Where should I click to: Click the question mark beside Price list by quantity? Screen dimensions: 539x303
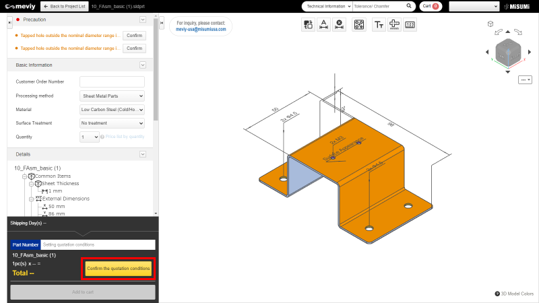tap(102, 137)
